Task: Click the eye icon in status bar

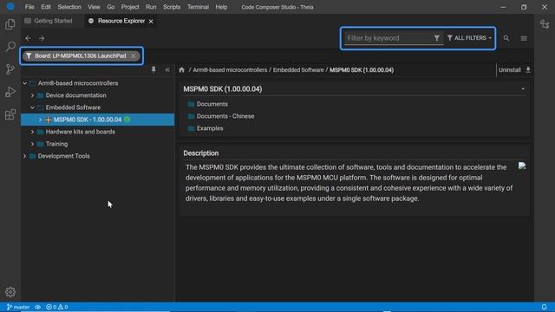Action: [37, 307]
